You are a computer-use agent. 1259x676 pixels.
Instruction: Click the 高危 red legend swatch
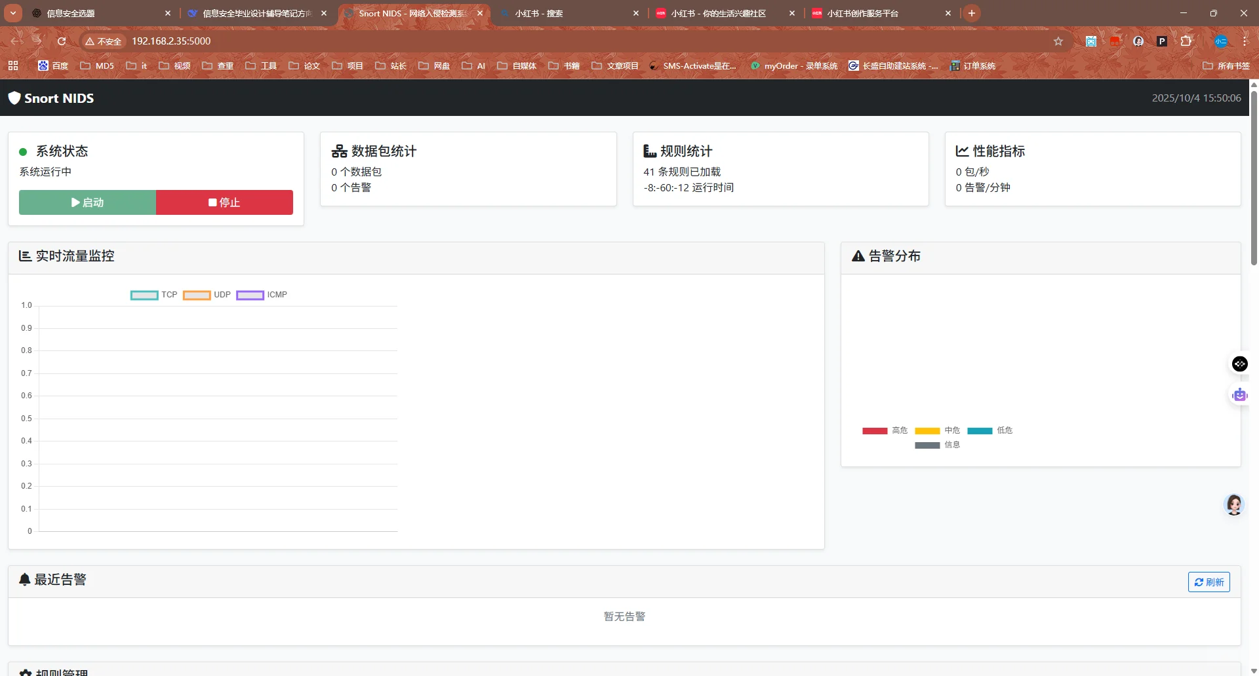(876, 430)
